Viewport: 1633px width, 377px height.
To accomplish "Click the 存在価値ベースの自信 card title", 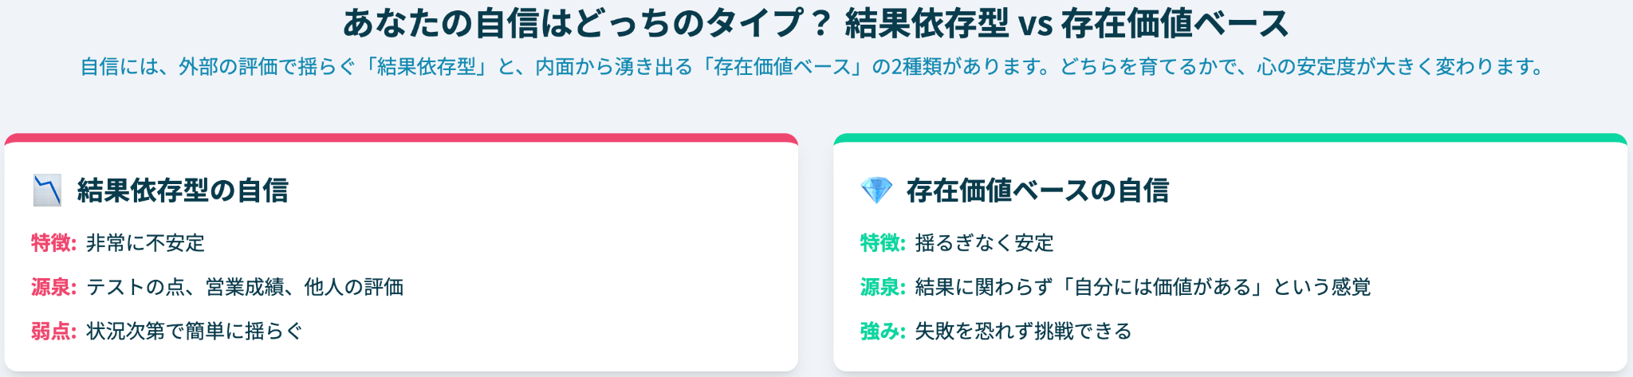I will pos(1037,190).
